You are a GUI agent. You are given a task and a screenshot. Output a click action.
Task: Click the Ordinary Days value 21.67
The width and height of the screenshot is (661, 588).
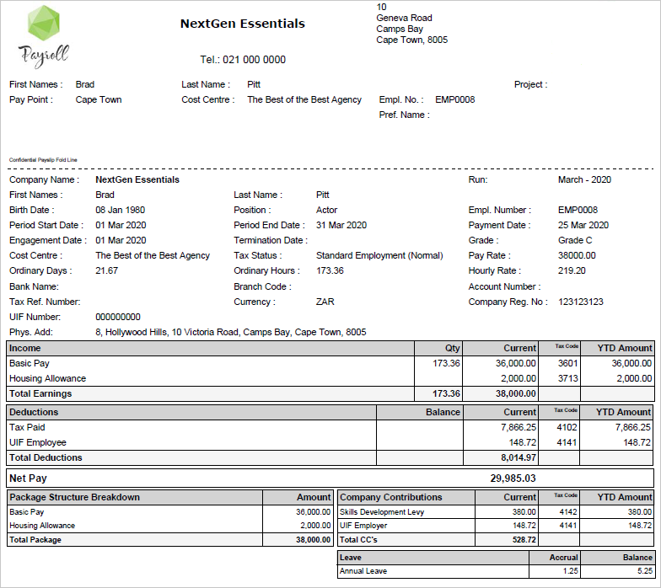[x=106, y=270]
